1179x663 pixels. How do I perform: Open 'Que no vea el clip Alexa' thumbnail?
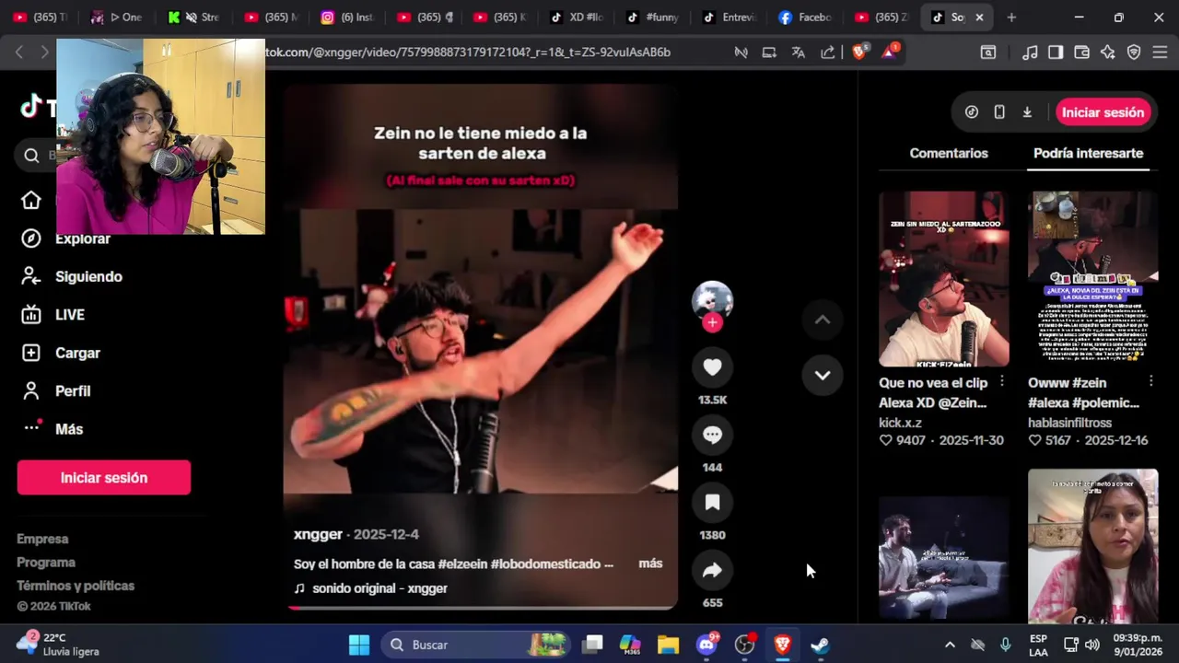(943, 279)
